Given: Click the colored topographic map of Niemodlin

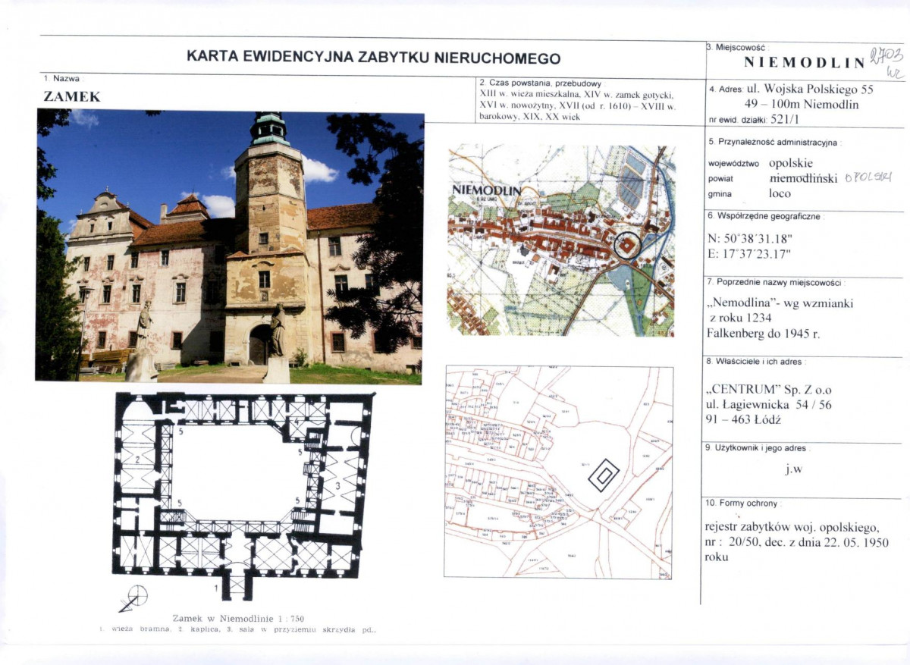Looking at the screenshot, I should [x=560, y=240].
